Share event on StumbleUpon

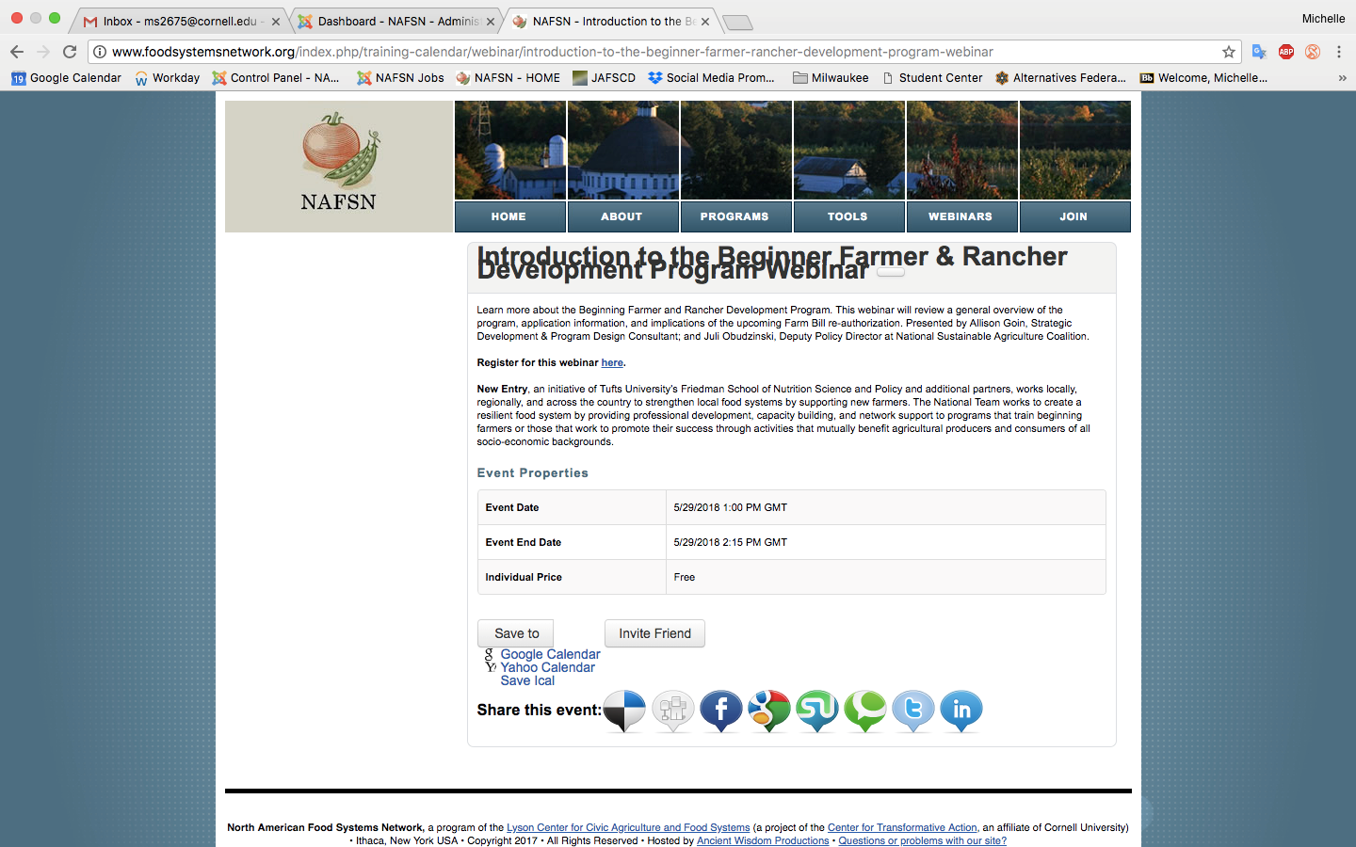[816, 711]
